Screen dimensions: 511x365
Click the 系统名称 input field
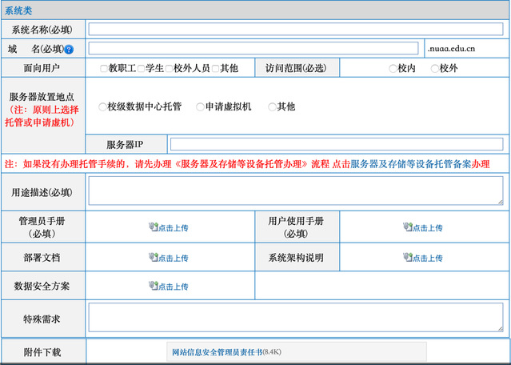[295, 29]
